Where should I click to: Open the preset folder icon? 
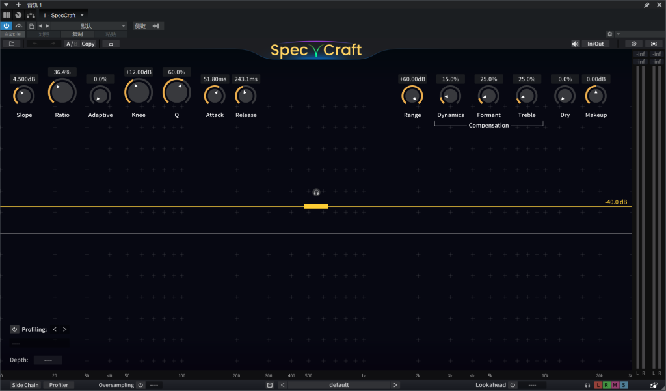(x=12, y=44)
